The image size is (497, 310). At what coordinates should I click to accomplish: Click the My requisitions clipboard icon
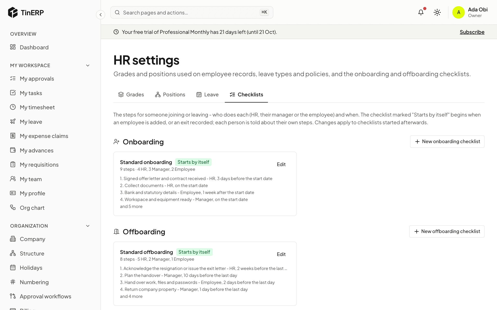[13, 164]
